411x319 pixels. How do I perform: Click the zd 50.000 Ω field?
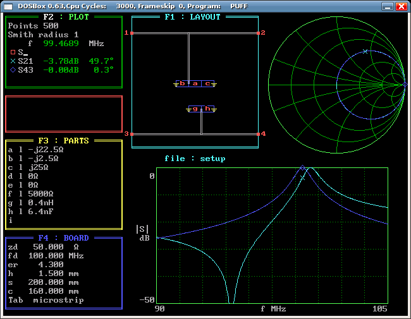pyautogui.click(x=43, y=247)
